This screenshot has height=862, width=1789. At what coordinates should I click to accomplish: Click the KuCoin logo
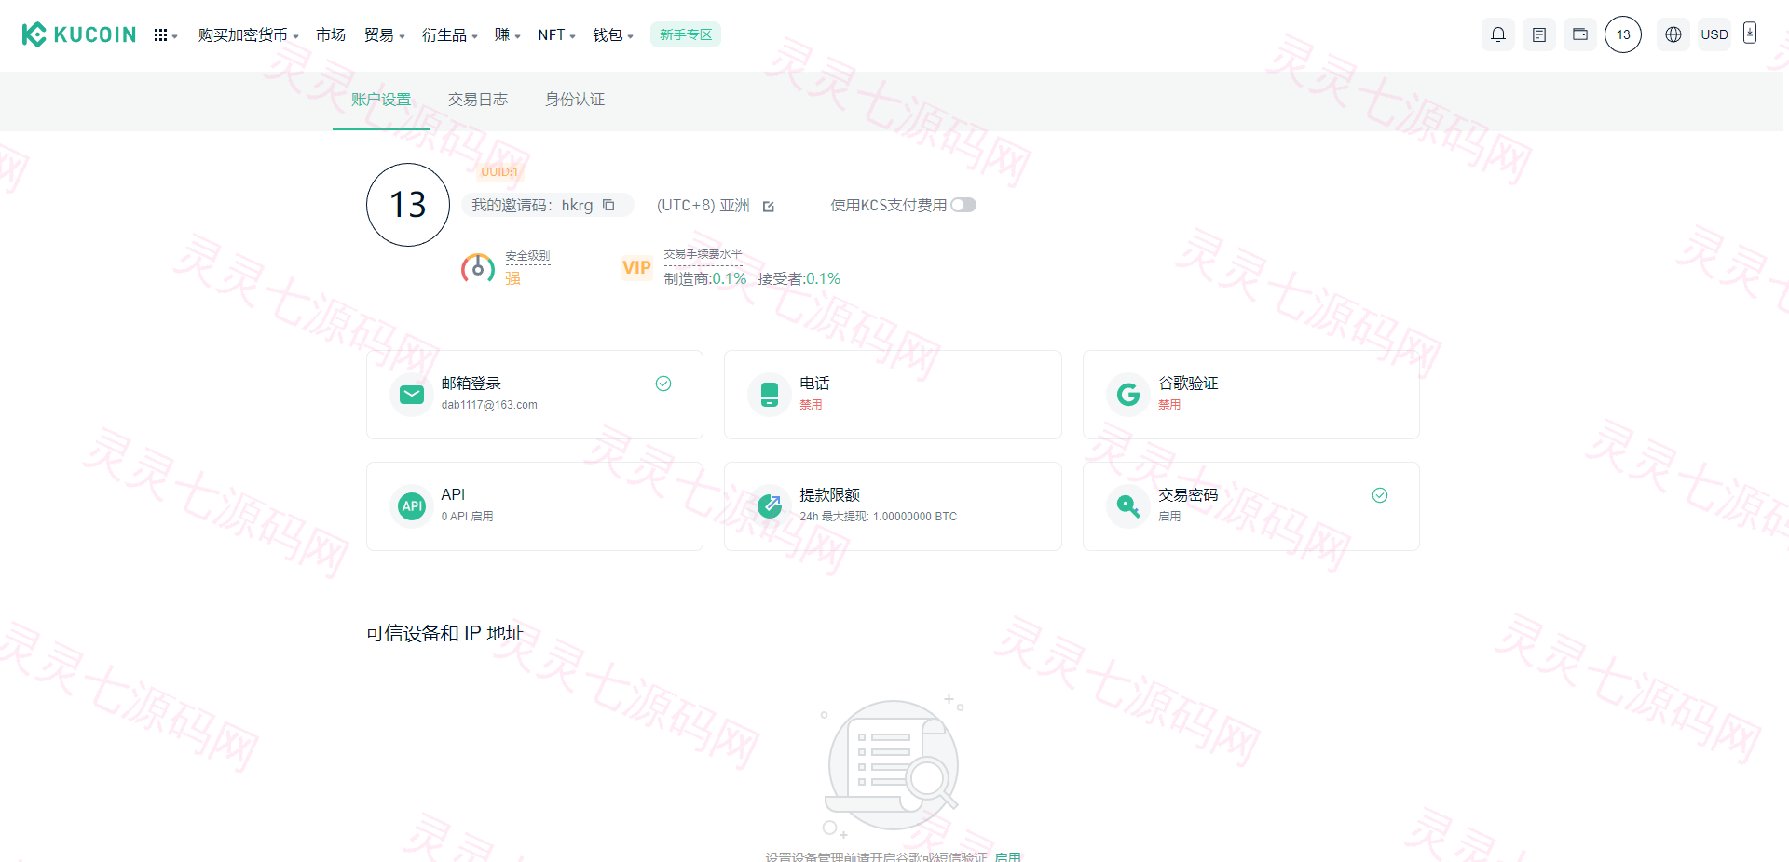(x=79, y=34)
